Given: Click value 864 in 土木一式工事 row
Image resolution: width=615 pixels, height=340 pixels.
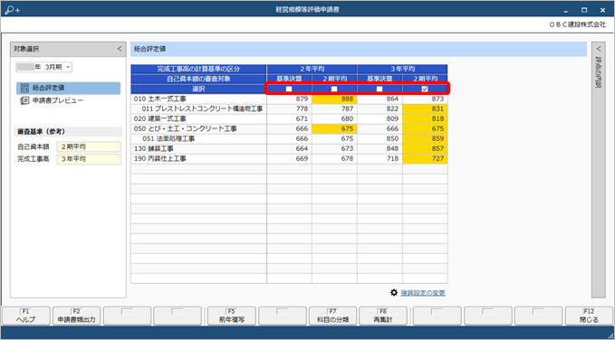Looking at the screenshot, I should pos(380,99).
